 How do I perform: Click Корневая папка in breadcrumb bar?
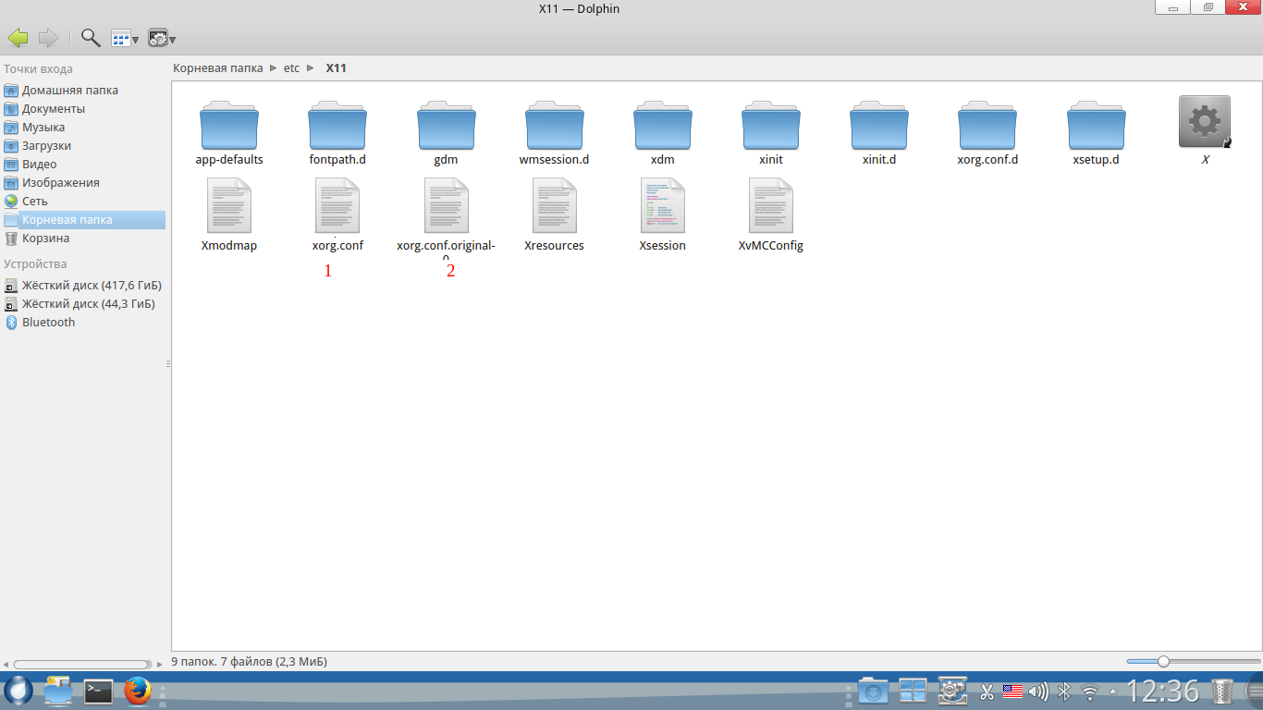[217, 68]
